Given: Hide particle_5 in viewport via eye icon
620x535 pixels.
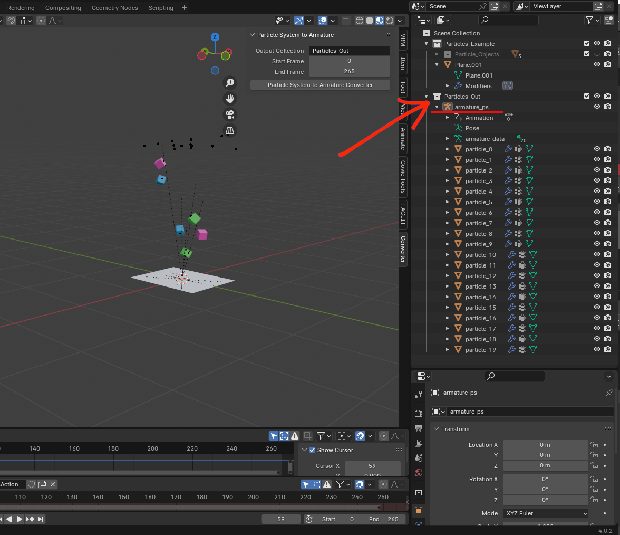Looking at the screenshot, I should click(x=597, y=202).
